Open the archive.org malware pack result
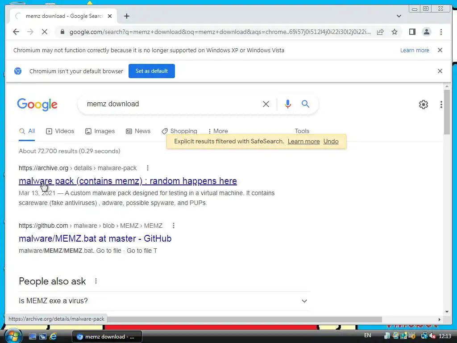Screen dimensions: 457x343 coord(128,181)
